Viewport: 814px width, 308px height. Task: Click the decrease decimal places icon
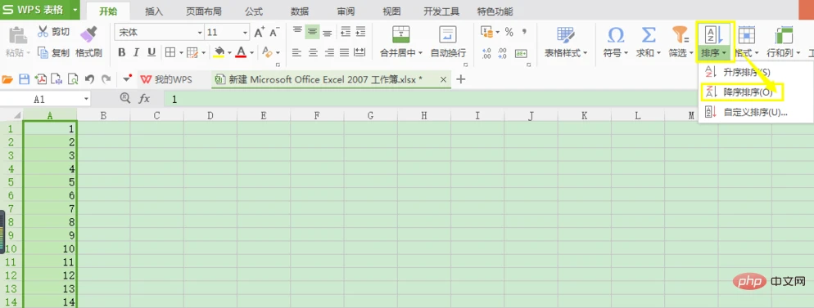[x=502, y=53]
